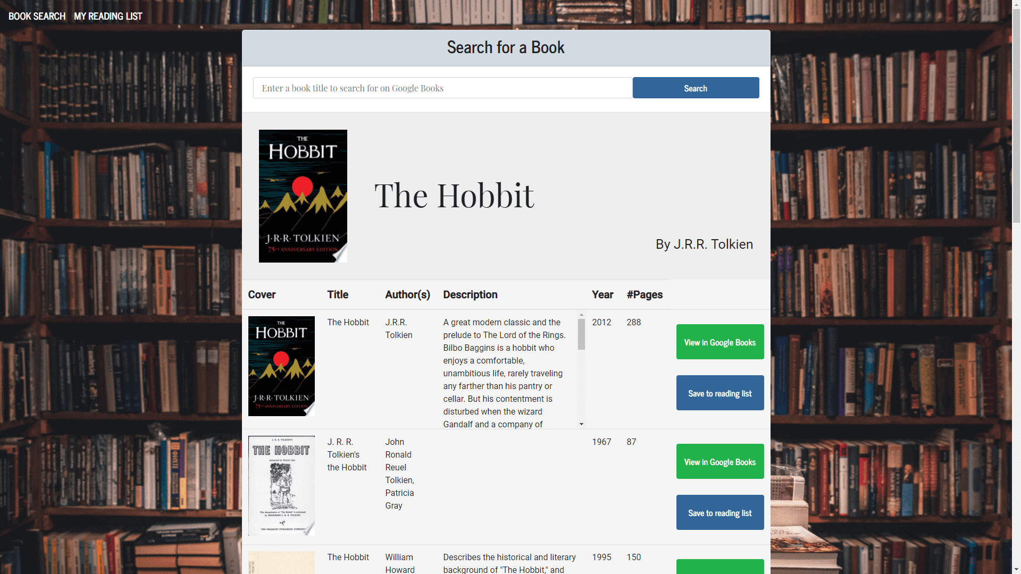The height and width of the screenshot is (574, 1021).
Task: Click the Search button
Action: coord(696,88)
